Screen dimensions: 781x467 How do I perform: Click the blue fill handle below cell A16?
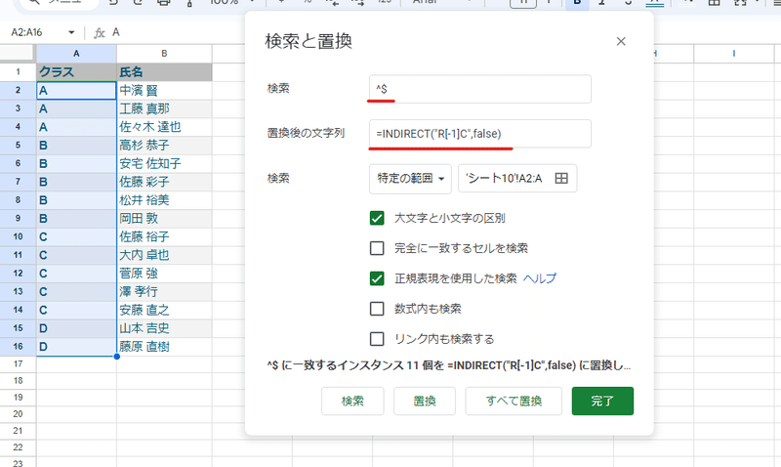117,357
